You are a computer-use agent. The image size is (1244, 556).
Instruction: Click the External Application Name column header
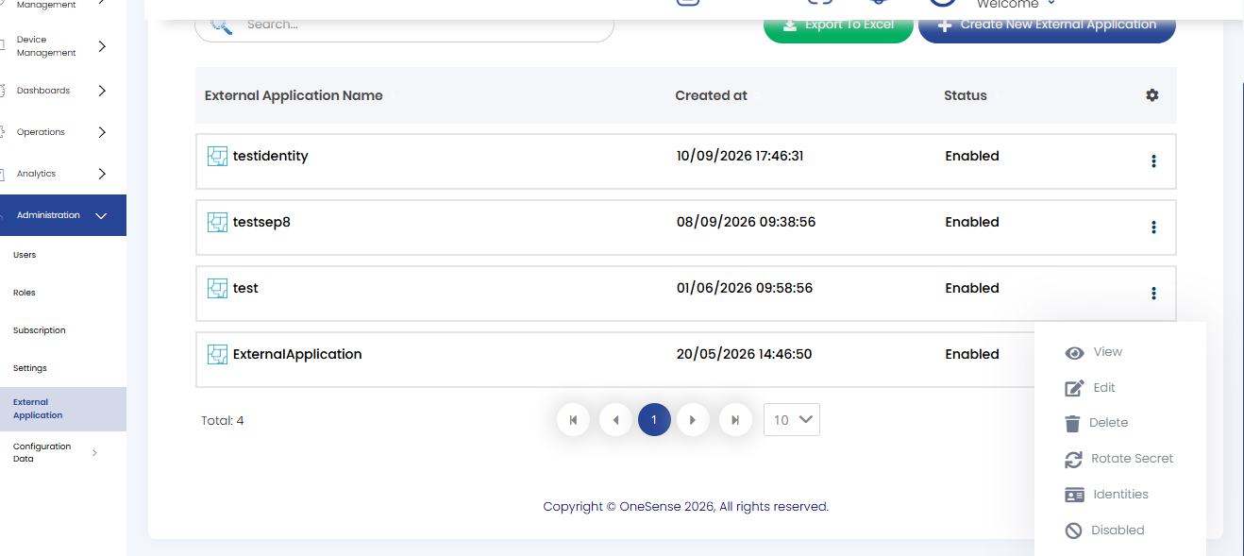point(294,95)
